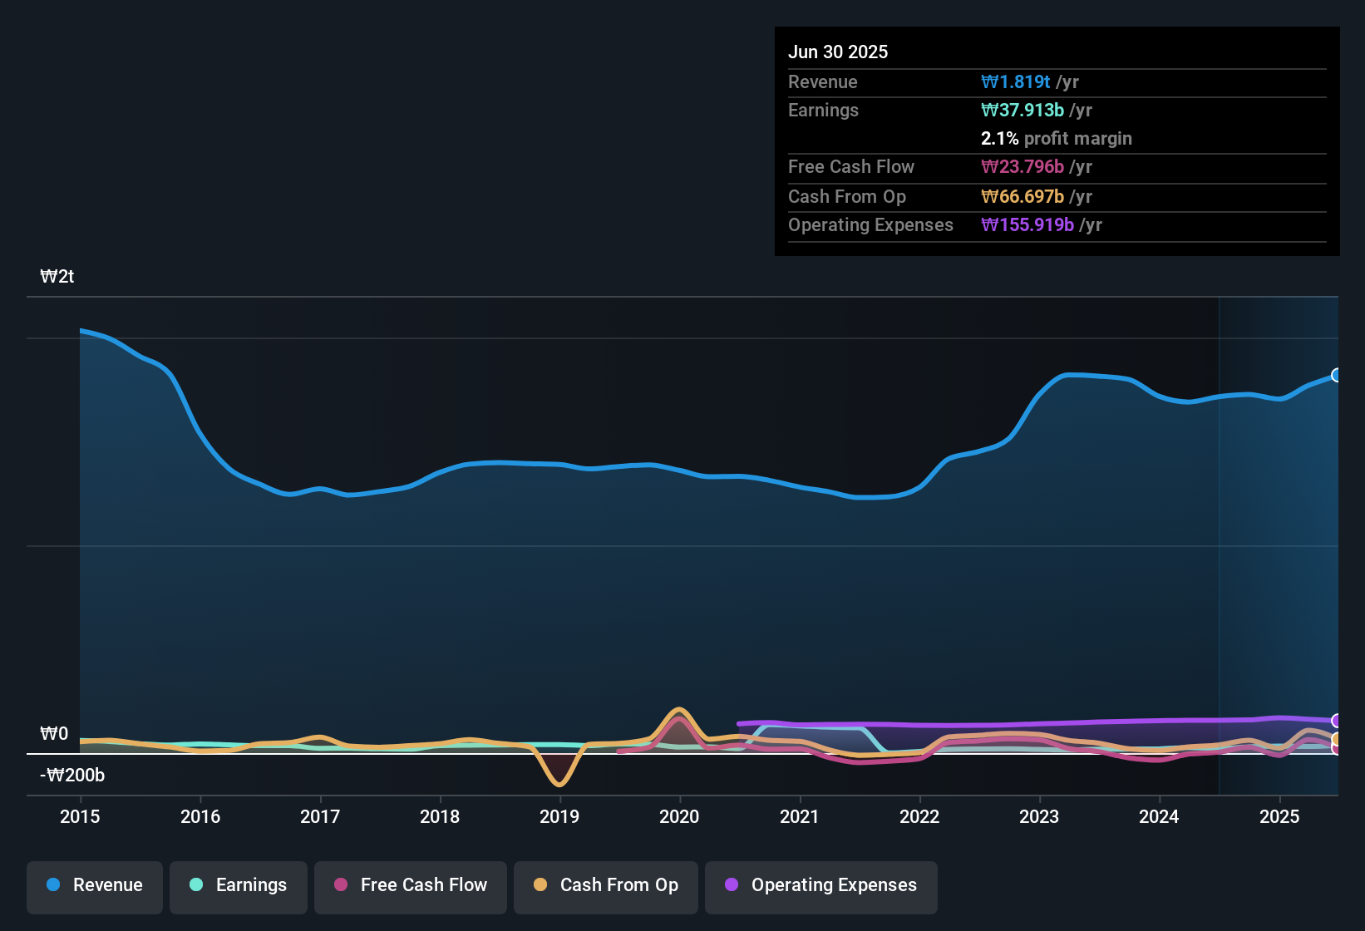Select the blue Revenue legend dot
Viewport: 1365px width, 931px height.
coord(53,885)
